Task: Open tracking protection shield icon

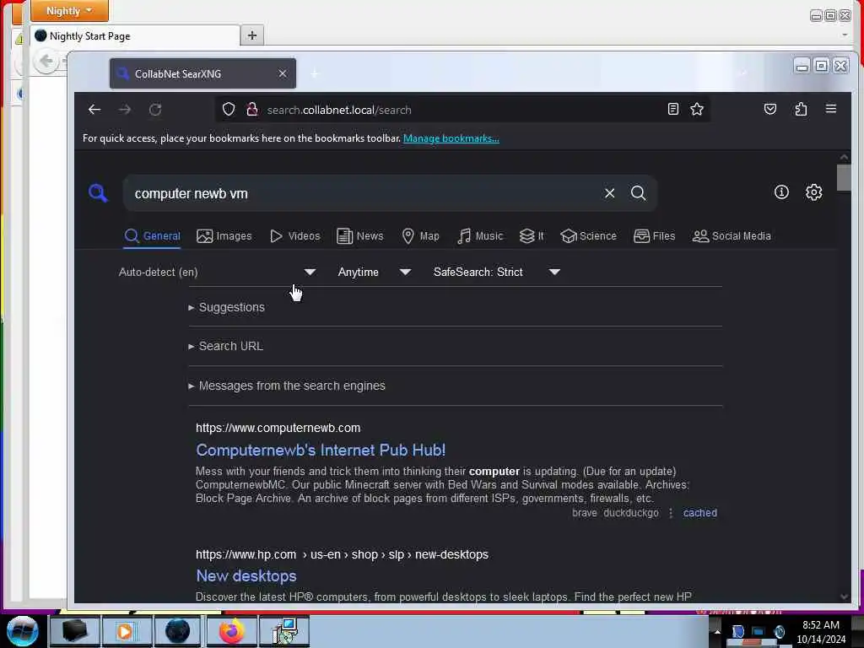Action: tap(229, 109)
